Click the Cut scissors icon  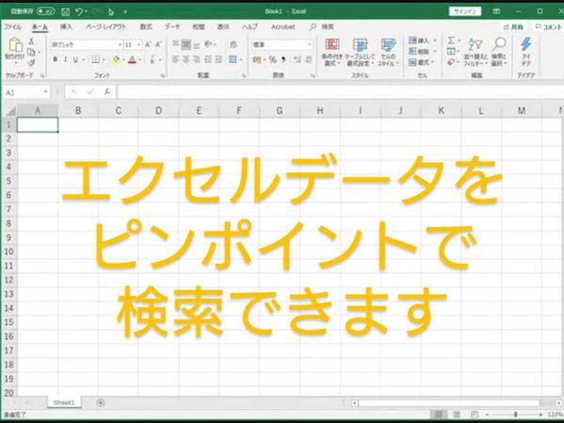[x=31, y=41]
